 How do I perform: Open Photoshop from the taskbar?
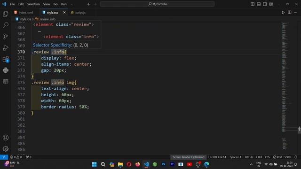[163, 164]
